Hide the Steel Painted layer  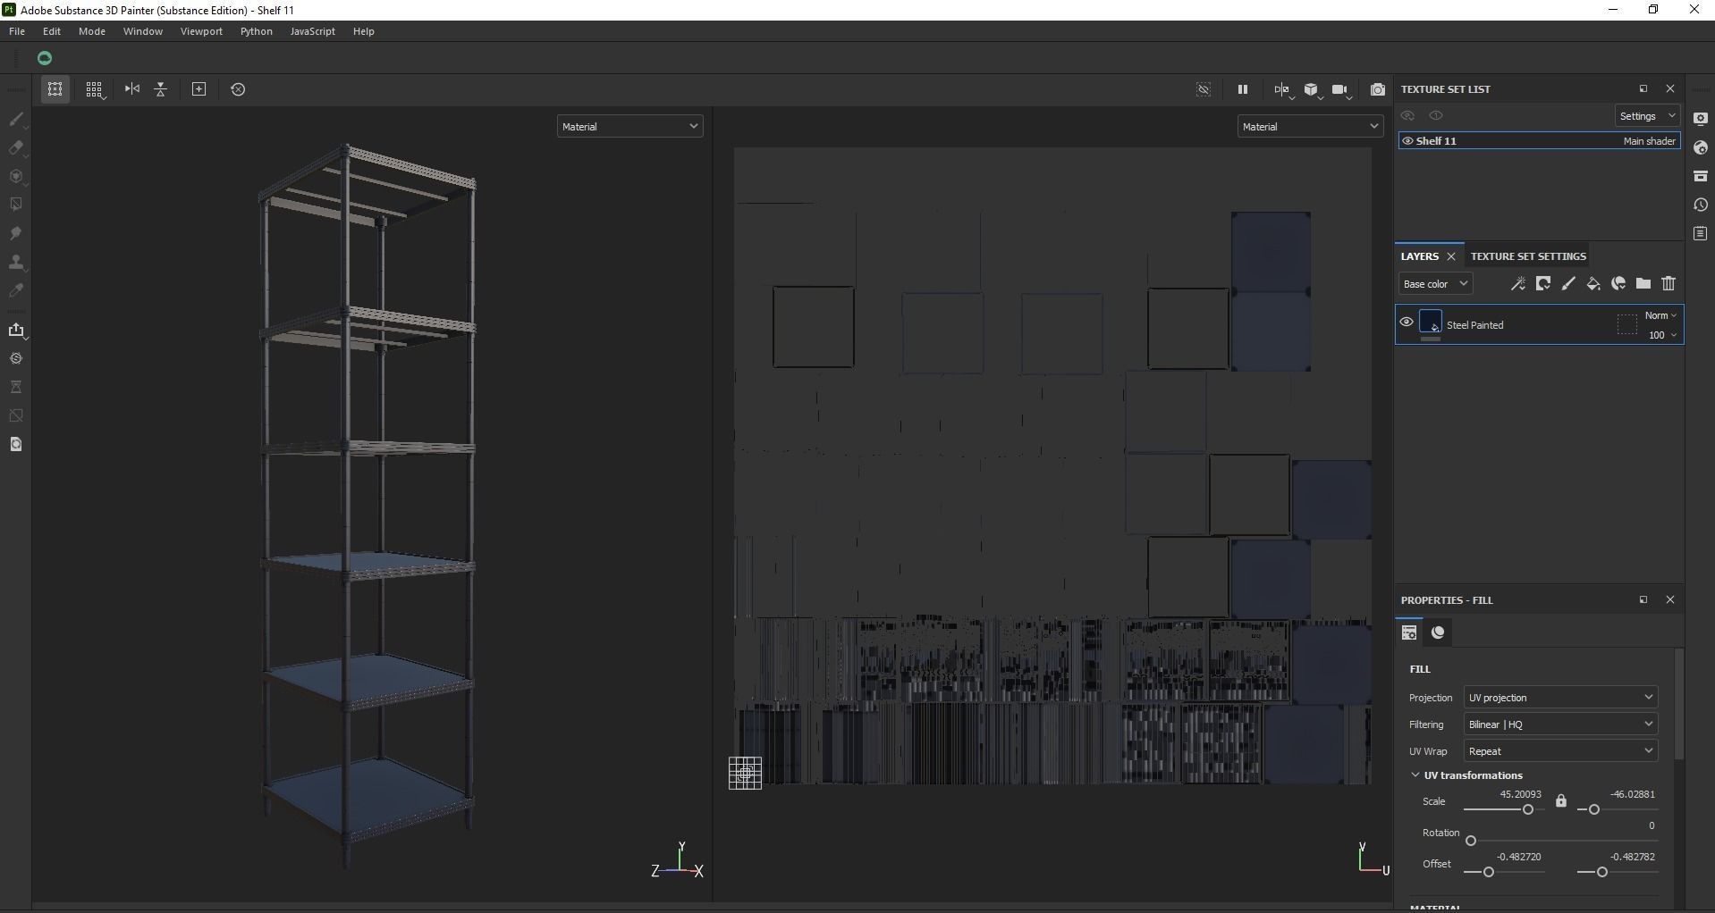coord(1407,322)
